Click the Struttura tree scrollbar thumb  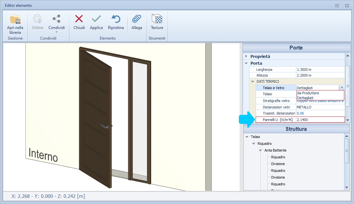point(347,151)
